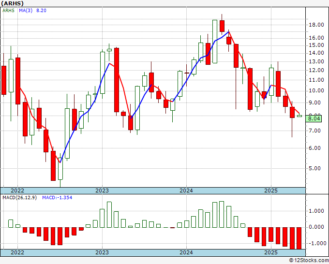Click the 5.00 price axis label
The height and width of the screenshot is (264, 329).
[x=314, y=169]
